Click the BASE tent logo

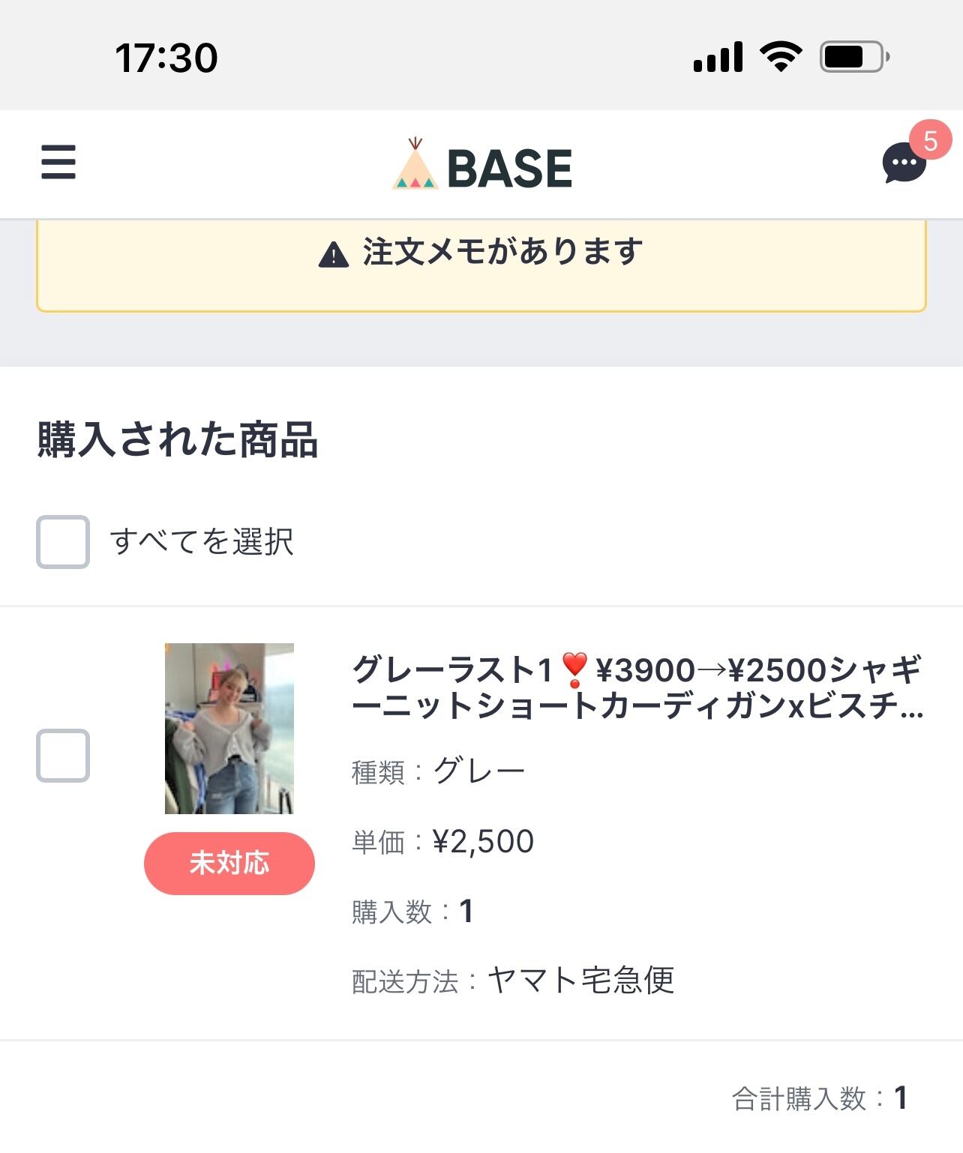[x=415, y=164]
